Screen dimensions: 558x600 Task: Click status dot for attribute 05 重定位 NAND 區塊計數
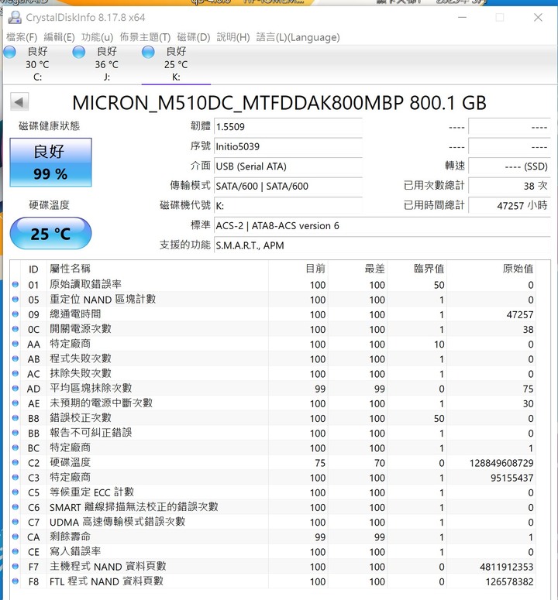15,300
